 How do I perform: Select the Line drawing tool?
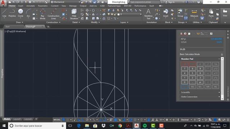coord(4,13)
